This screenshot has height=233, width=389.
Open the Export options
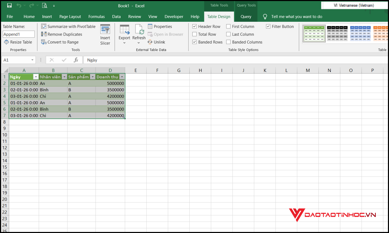124,34
